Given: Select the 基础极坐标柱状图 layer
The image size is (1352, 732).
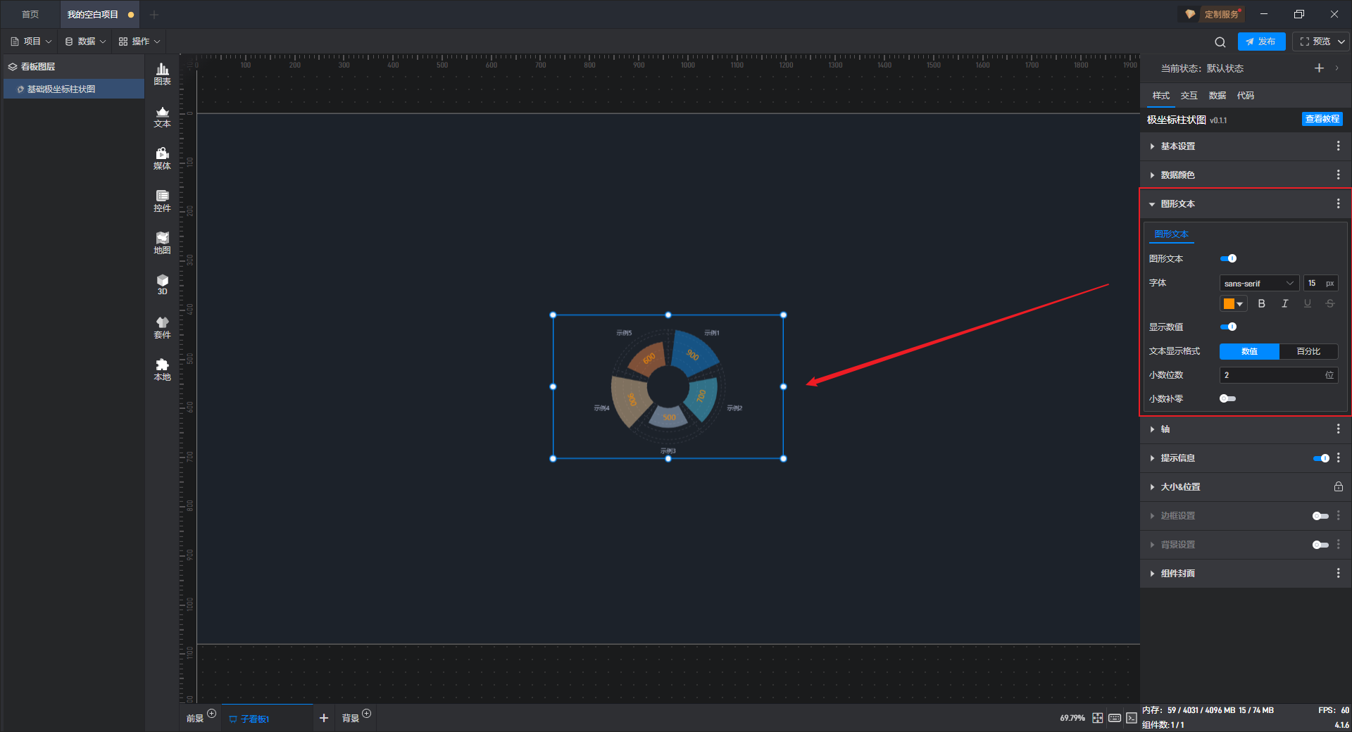Looking at the screenshot, I should coord(73,89).
